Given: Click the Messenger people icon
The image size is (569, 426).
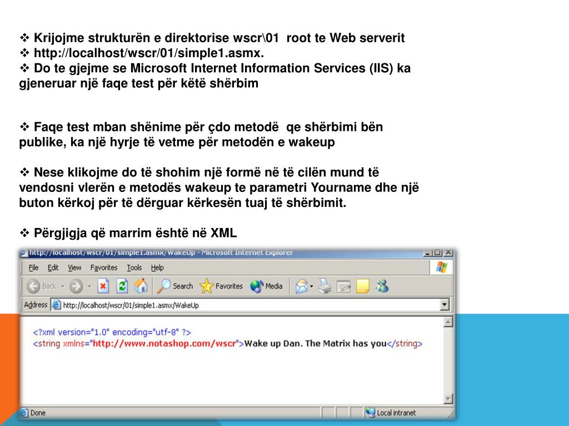Looking at the screenshot, I should point(382,286).
